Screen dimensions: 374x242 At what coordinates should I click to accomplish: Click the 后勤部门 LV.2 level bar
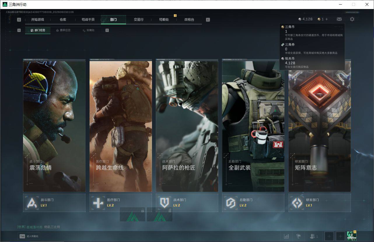coord(253,203)
